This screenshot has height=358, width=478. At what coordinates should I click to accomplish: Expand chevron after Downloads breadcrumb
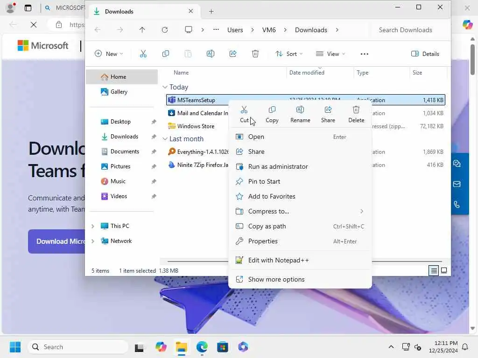(x=337, y=30)
